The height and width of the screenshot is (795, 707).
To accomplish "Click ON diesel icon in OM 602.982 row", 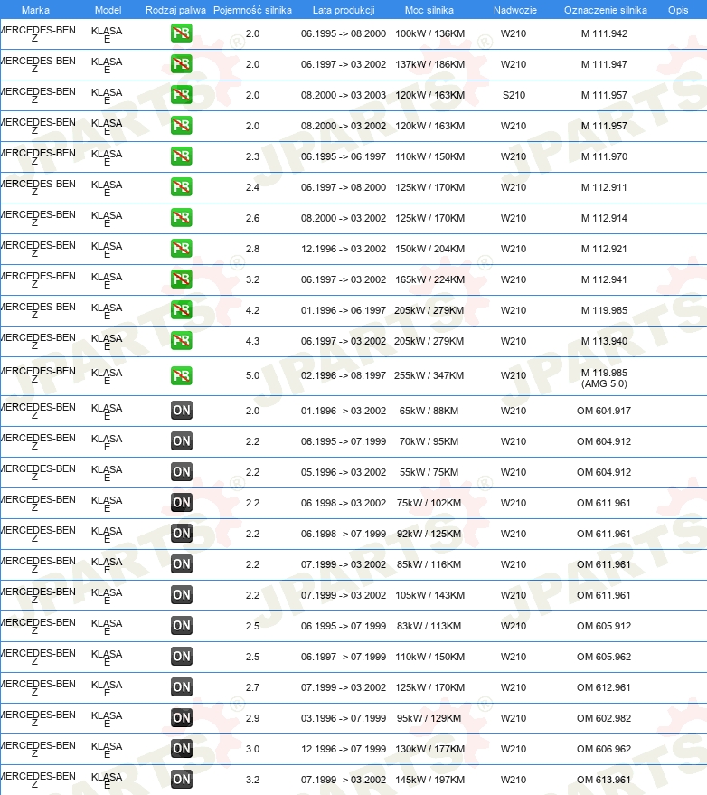I will pos(182,718).
